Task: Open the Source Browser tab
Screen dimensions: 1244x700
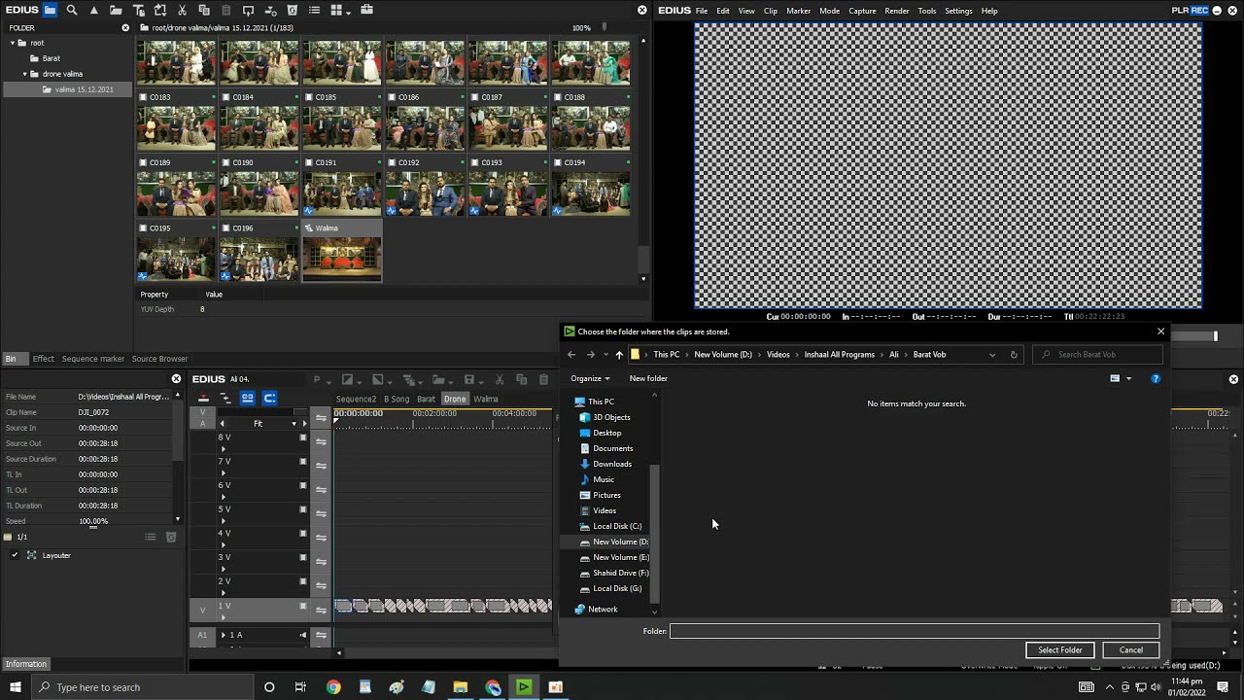Action: point(159,359)
